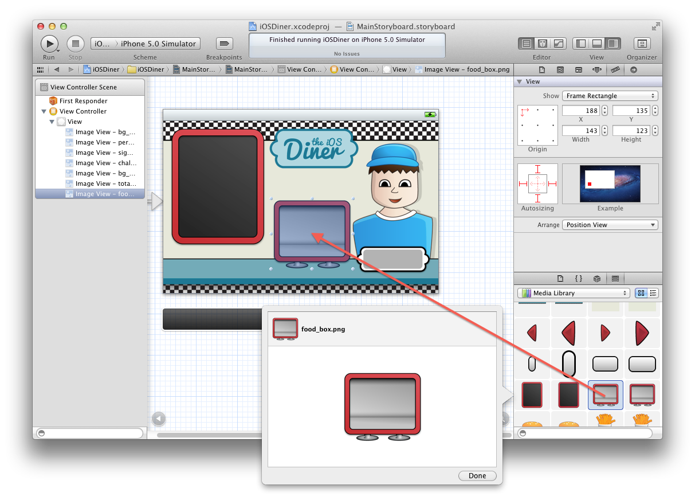Click the library filter search field

tap(585, 433)
